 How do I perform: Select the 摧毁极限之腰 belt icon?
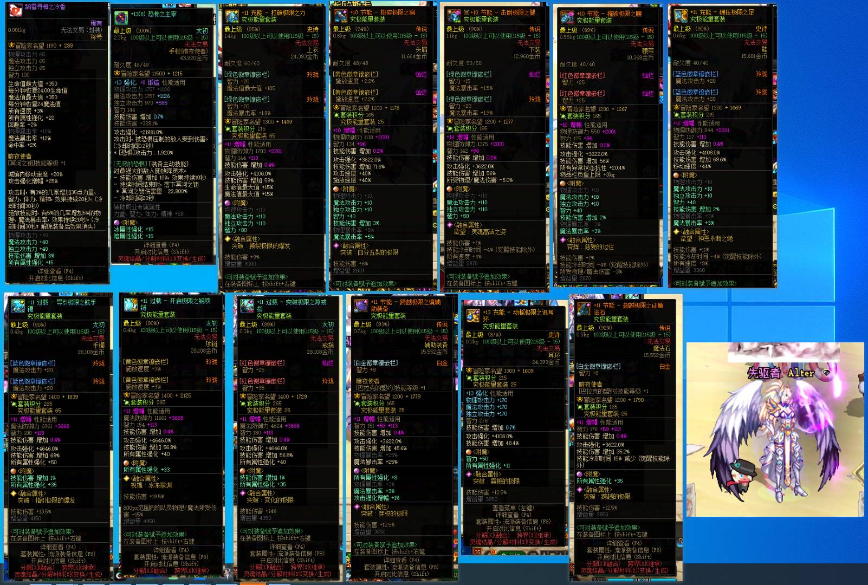pyautogui.click(x=567, y=17)
